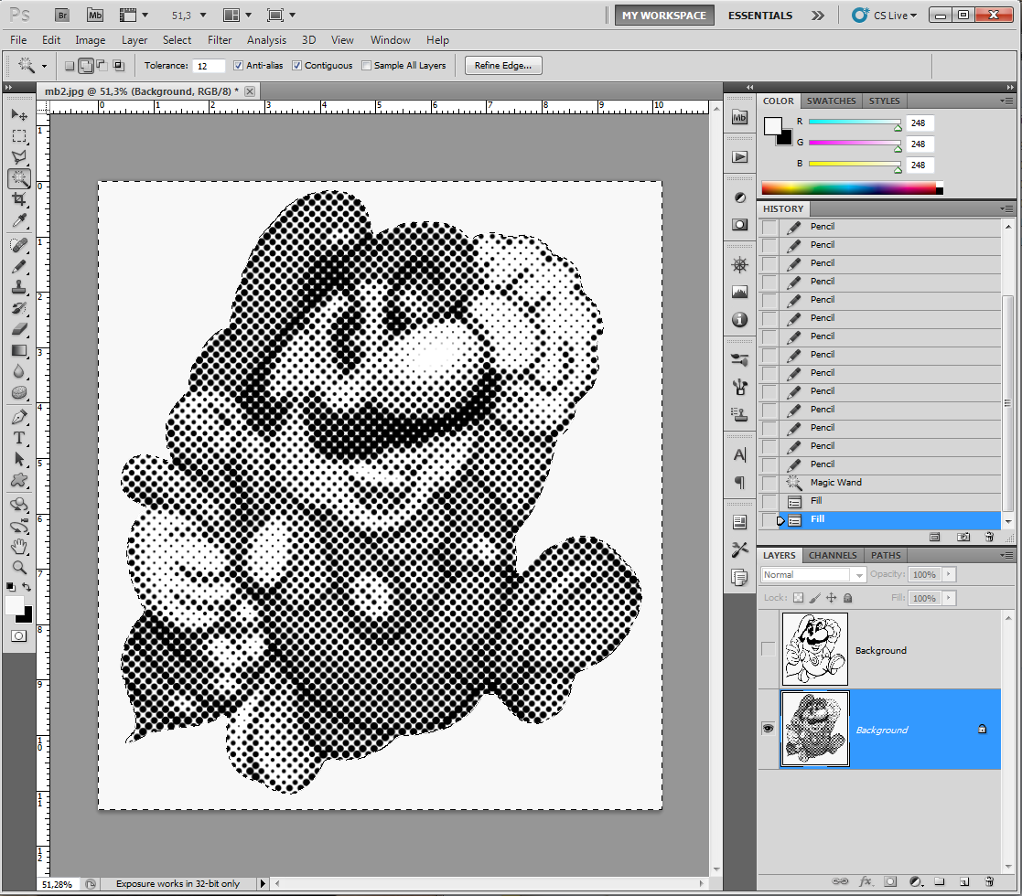Screen dimensions: 1022x896
Task: Enable Sample All Layers checkbox
Action: coord(366,65)
